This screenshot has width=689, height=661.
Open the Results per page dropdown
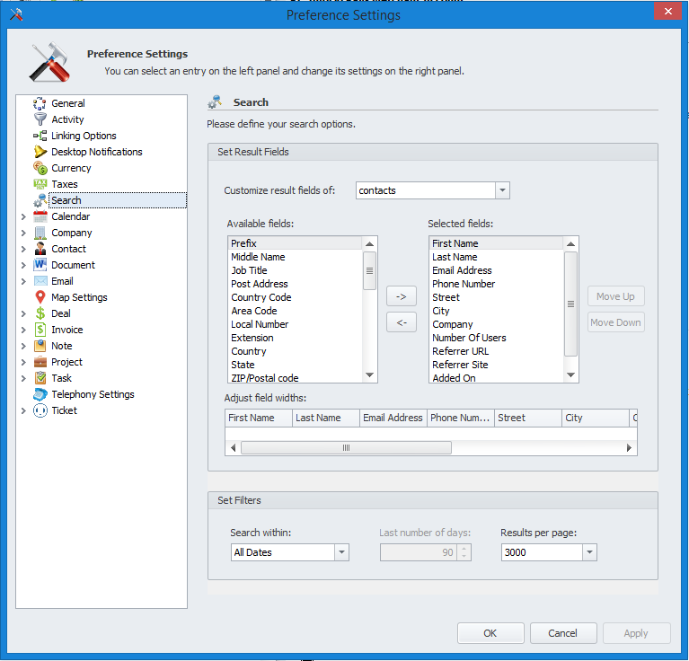pos(589,552)
